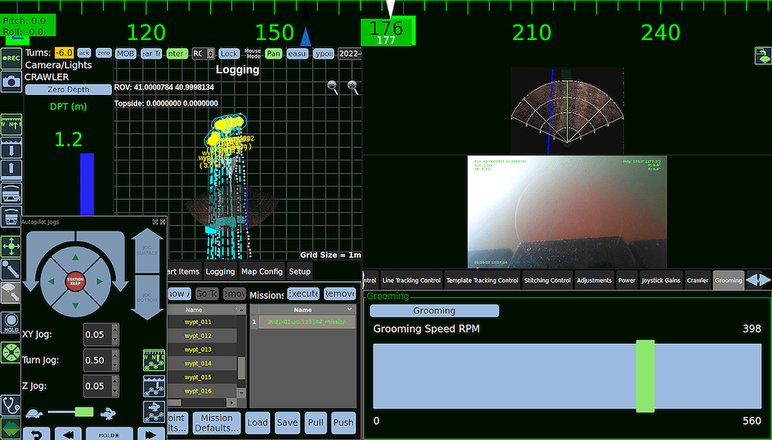Click Jog Bottom down arrow
Viewport: 772px width, 440px height.
pyautogui.click(x=147, y=298)
